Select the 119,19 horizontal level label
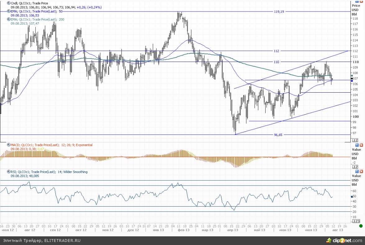 (x=279, y=11)
